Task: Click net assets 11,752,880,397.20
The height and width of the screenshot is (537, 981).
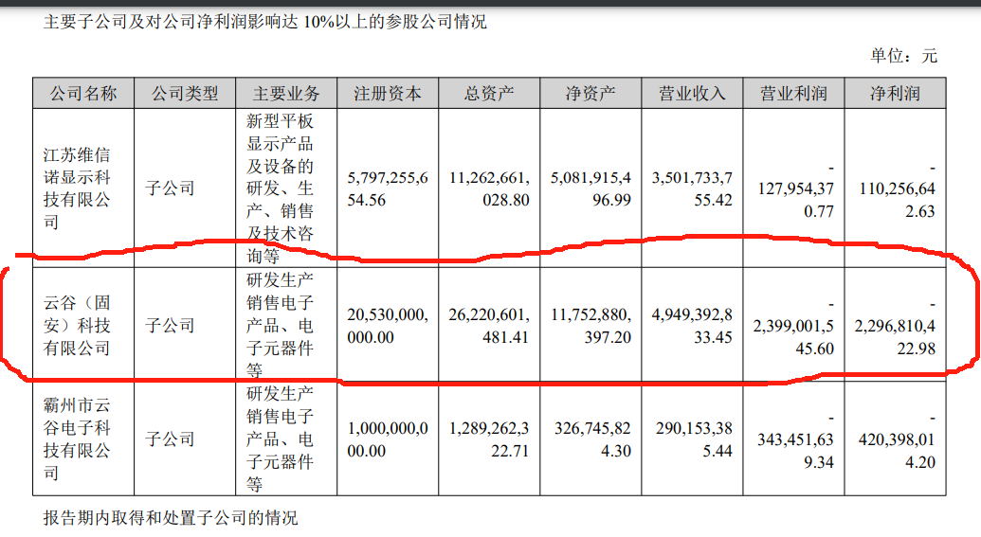Action: (x=590, y=326)
